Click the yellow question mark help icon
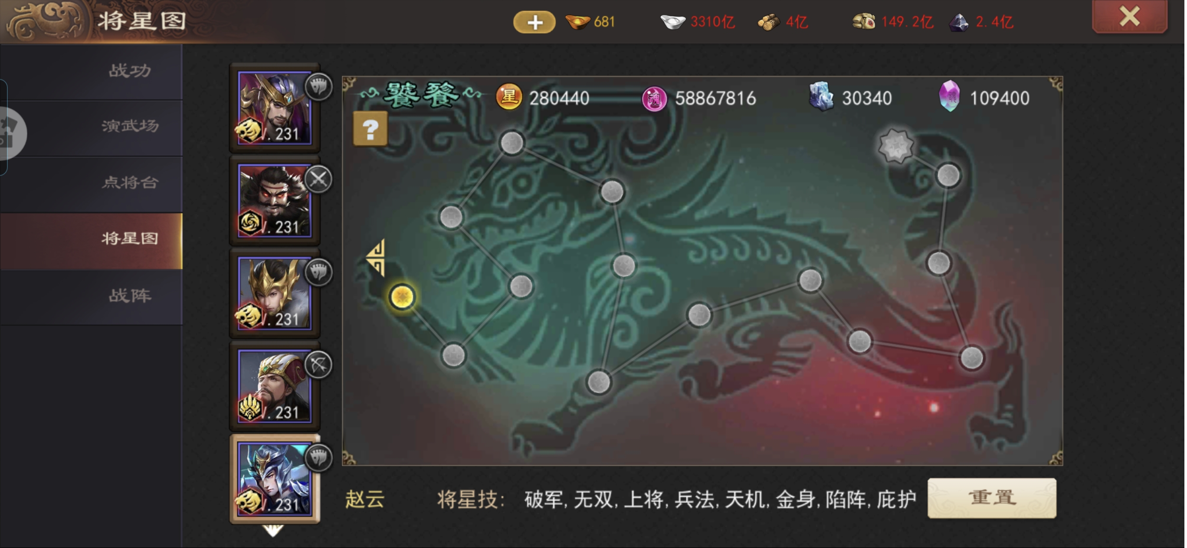The height and width of the screenshot is (548, 1187). 370,128
